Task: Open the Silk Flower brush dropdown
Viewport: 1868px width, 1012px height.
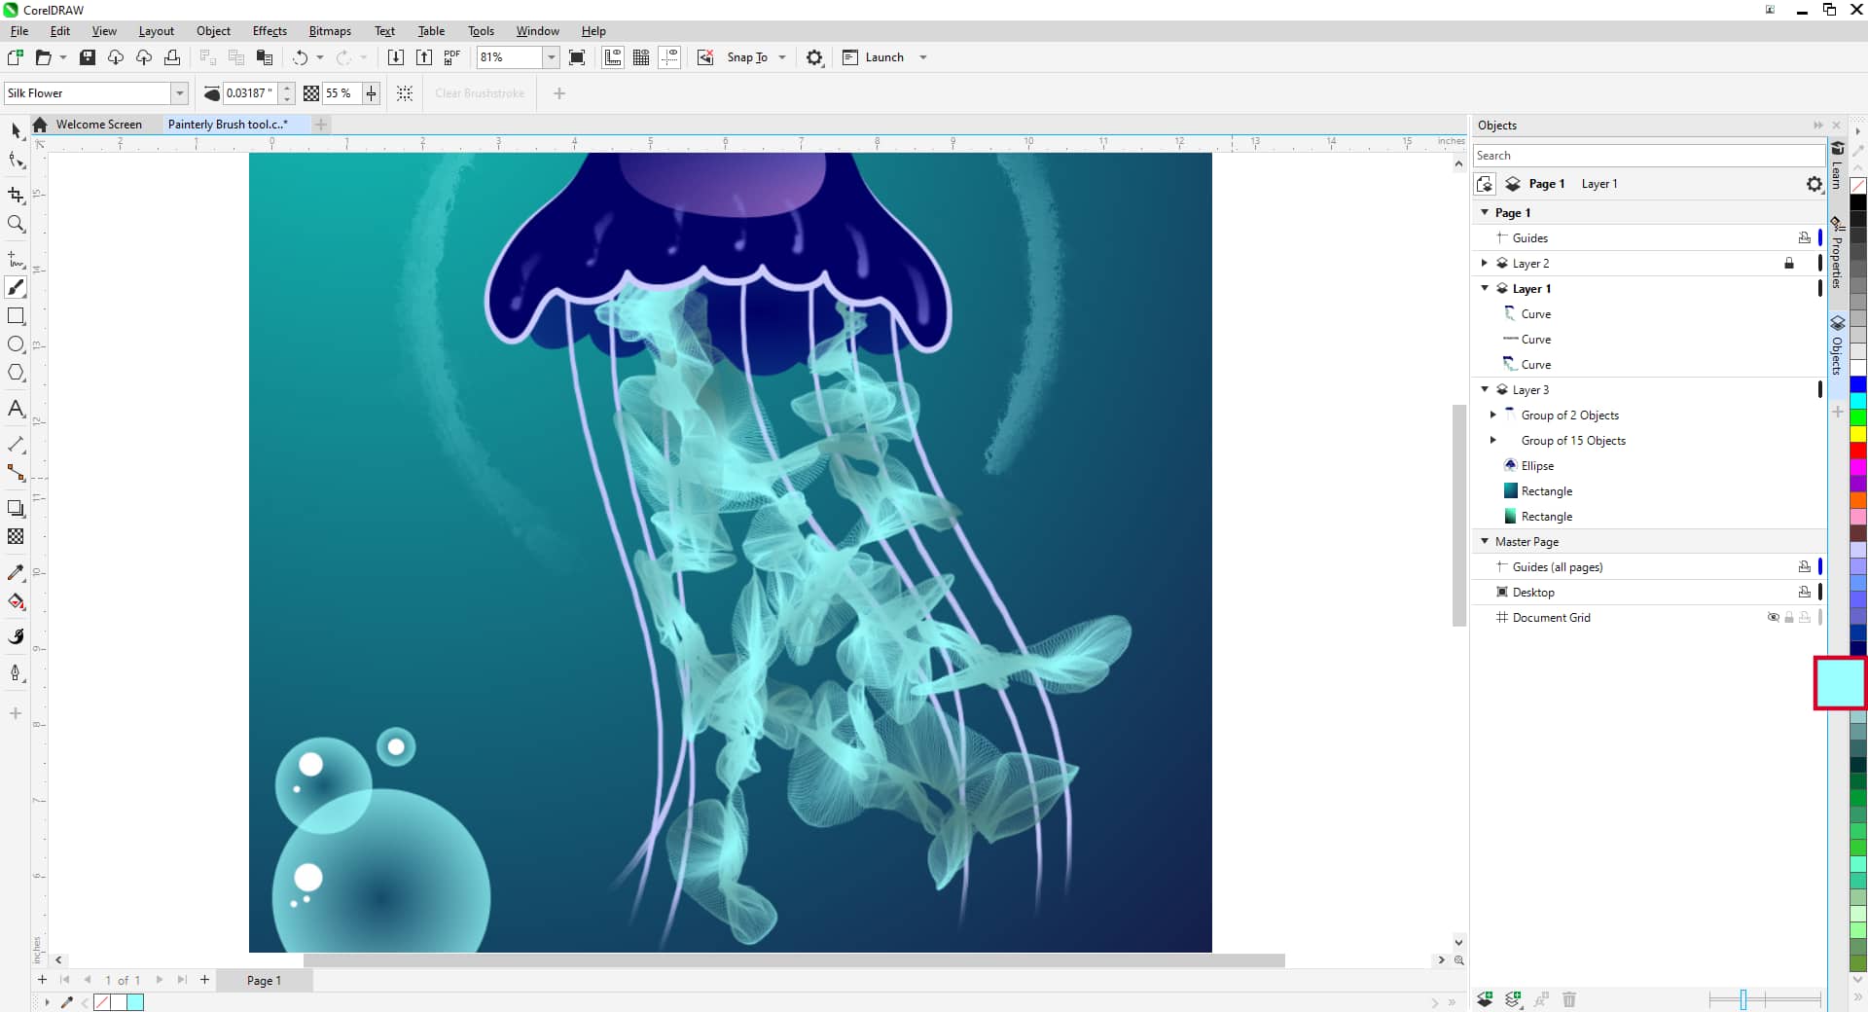Action: pos(179,93)
